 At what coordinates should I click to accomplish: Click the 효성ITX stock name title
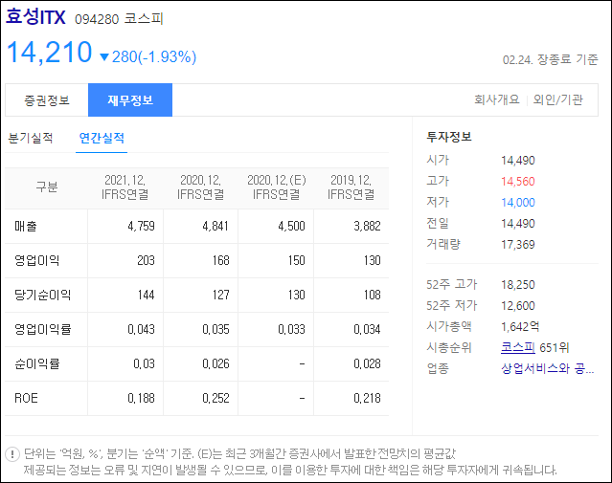pos(35,17)
